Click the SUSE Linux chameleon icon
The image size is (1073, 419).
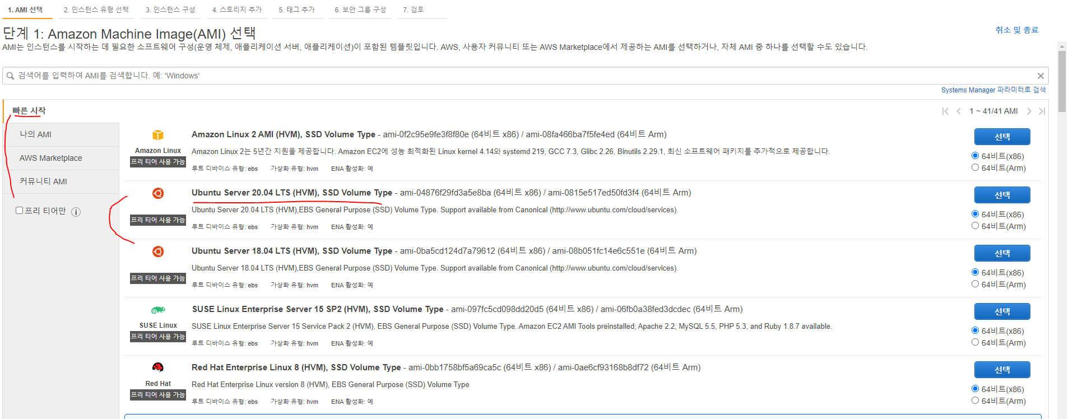(x=158, y=310)
